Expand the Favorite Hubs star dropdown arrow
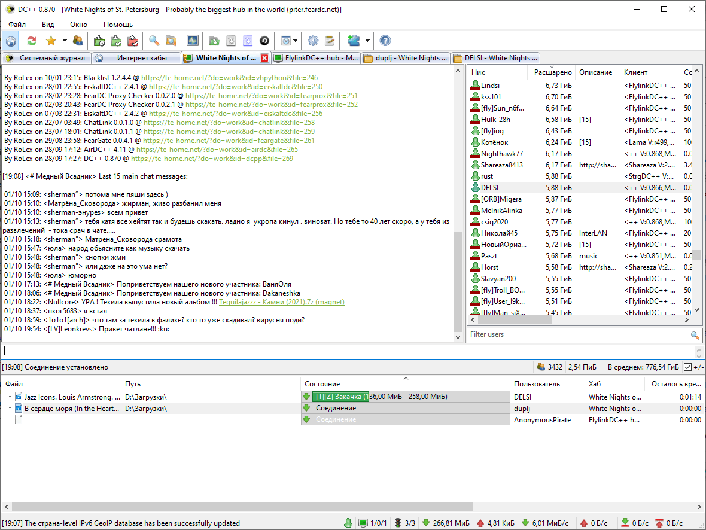 63,41
